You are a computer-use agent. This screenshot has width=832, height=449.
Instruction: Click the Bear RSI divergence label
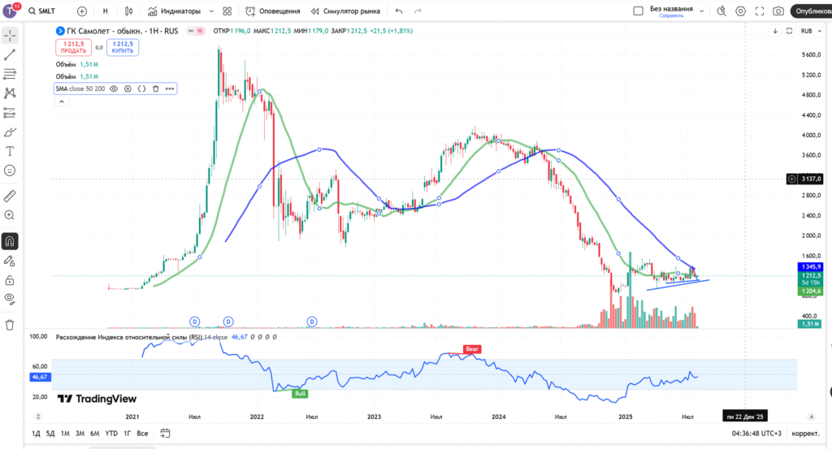pos(472,349)
